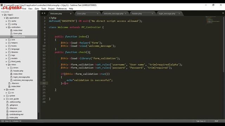This screenshot has height=126, width=225.
Task: Expand the errors folder arrow
Action: pos(8,68)
